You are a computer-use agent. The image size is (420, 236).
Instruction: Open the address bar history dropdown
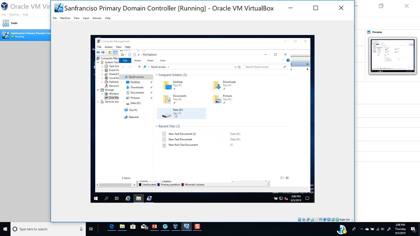235,67
